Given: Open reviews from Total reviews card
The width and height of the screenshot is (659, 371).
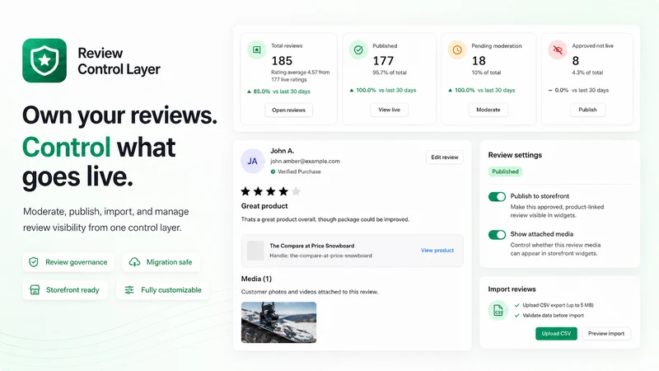Looking at the screenshot, I should [289, 110].
